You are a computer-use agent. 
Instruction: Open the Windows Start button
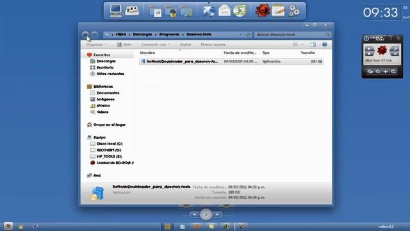(8, 226)
